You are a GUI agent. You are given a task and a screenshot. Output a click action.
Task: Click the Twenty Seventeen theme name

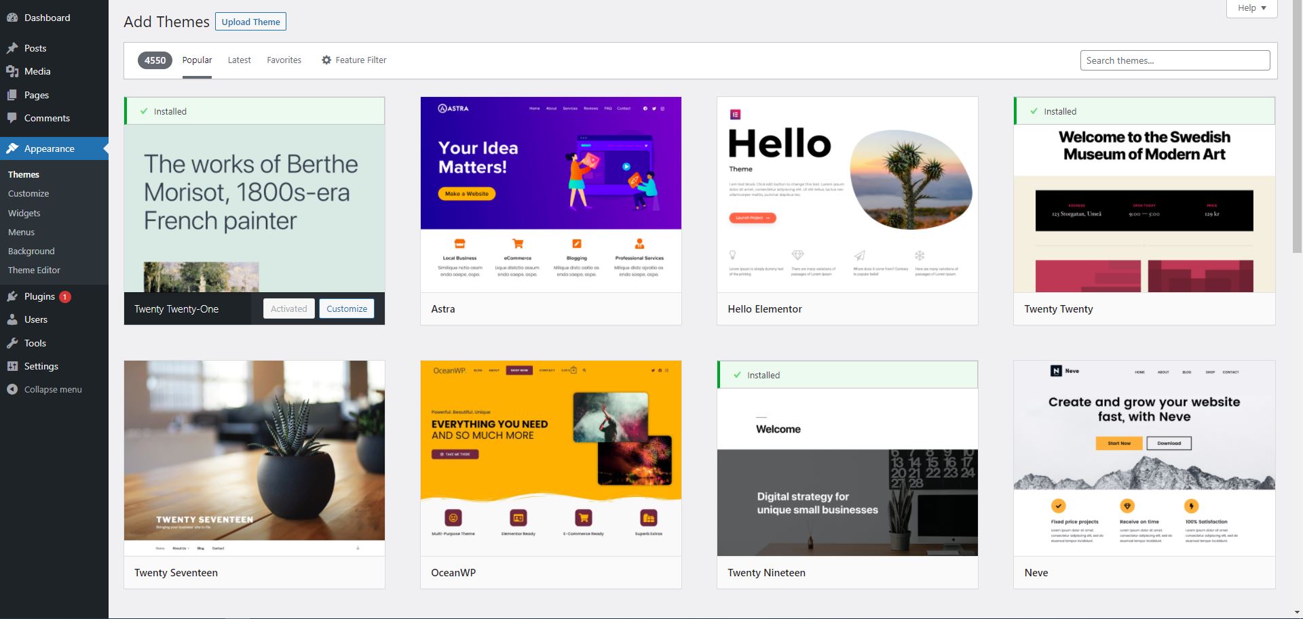coord(176,572)
